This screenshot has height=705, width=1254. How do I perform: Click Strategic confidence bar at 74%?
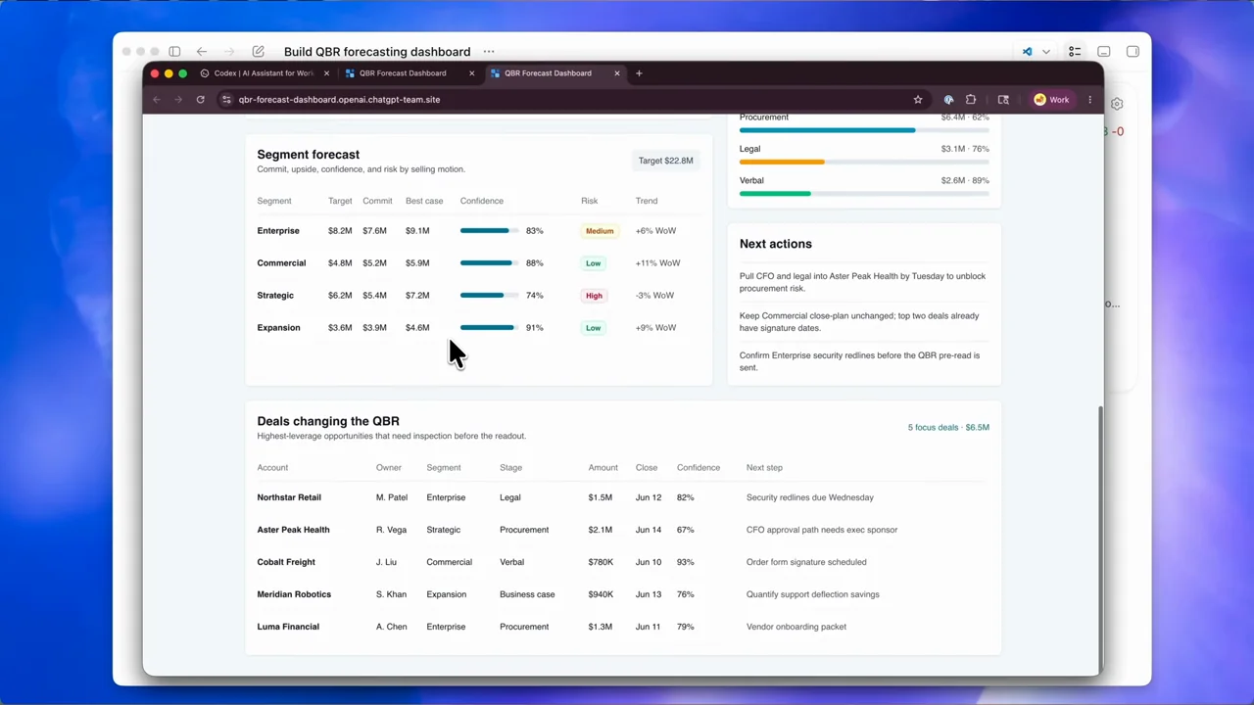coord(489,296)
